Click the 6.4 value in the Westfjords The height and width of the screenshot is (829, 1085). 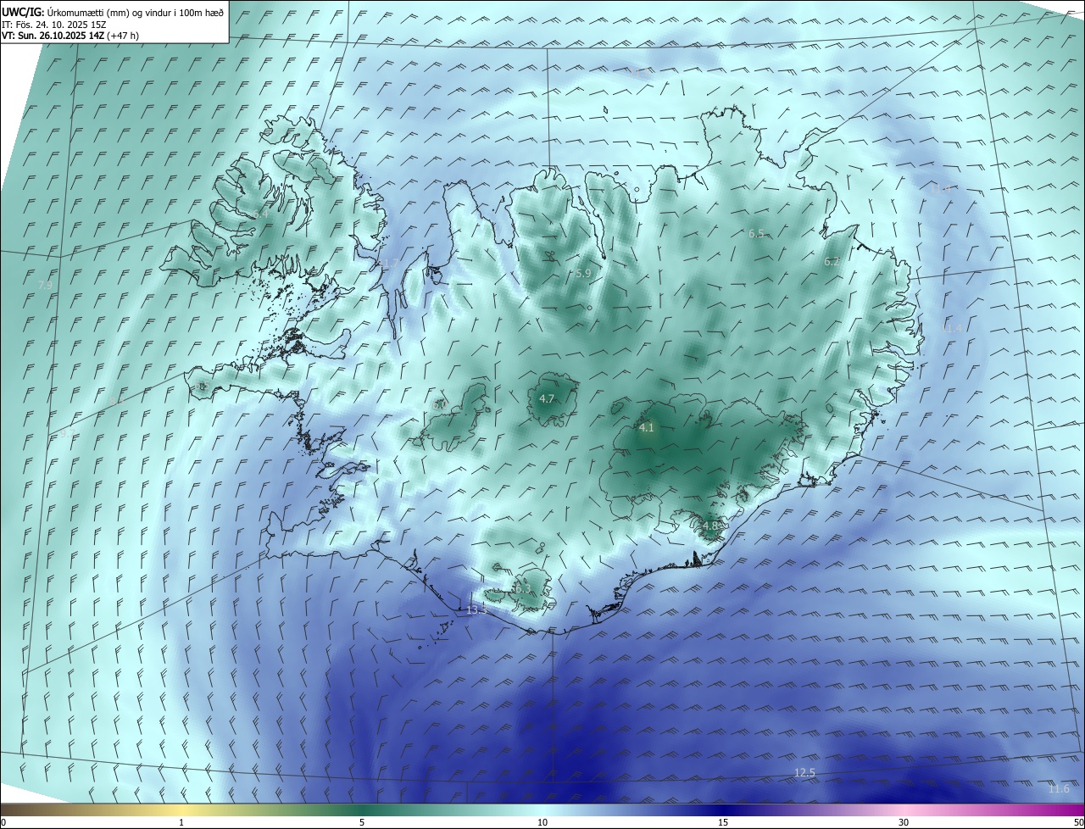pos(259,214)
